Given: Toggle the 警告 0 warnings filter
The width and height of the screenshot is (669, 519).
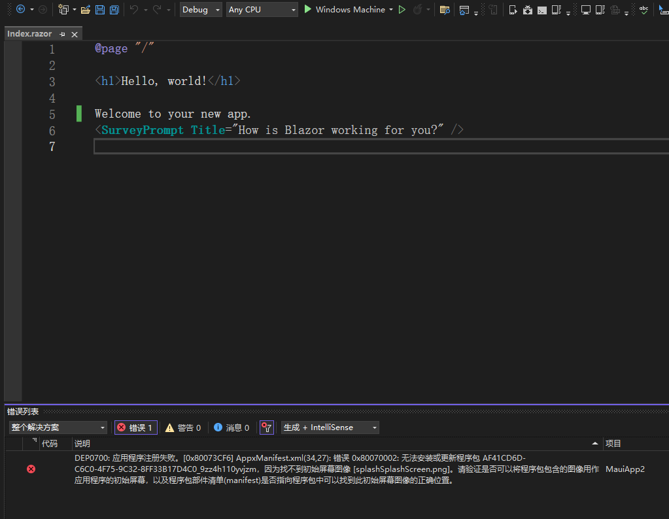Looking at the screenshot, I should [x=183, y=427].
